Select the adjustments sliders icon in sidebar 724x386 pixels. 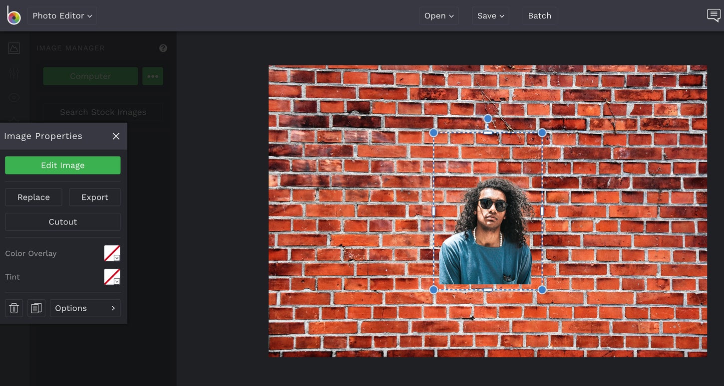click(13, 73)
